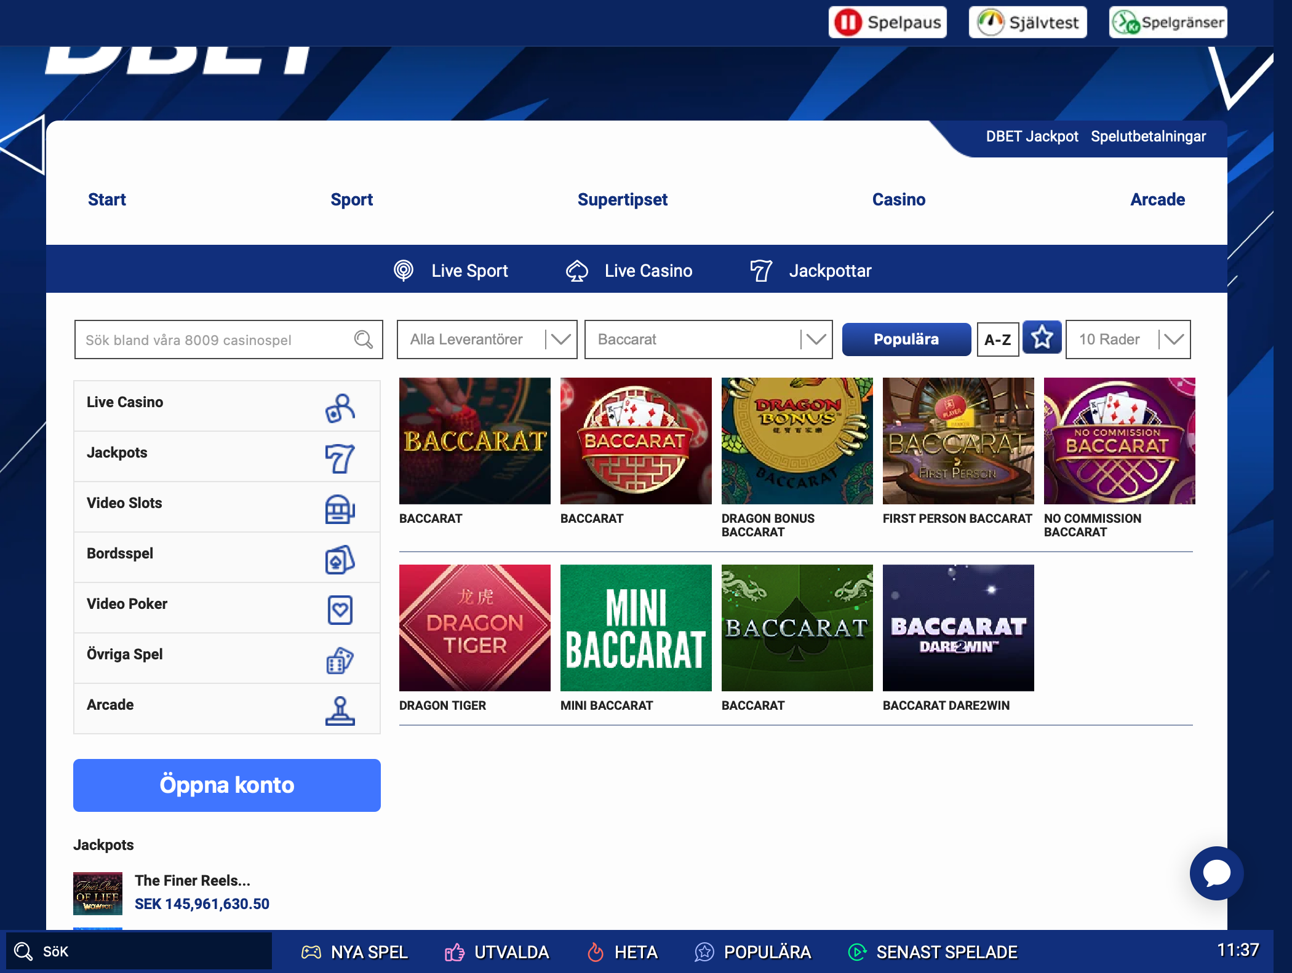Image resolution: width=1292 pixels, height=973 pixels.
Task: Open the live chat bubble
Action: pyautogui.click(x=1216, y=873)
